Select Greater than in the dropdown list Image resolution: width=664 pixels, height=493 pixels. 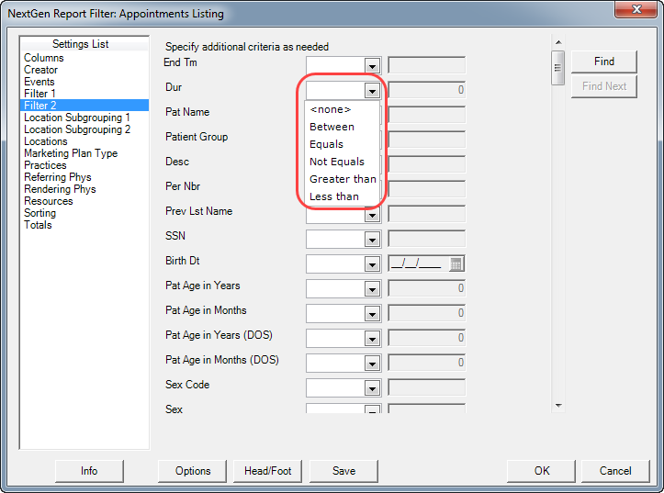(342, 179)
